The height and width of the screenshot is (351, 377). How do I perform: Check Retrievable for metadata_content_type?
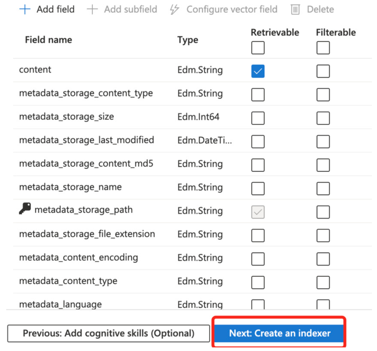point(258,283)
